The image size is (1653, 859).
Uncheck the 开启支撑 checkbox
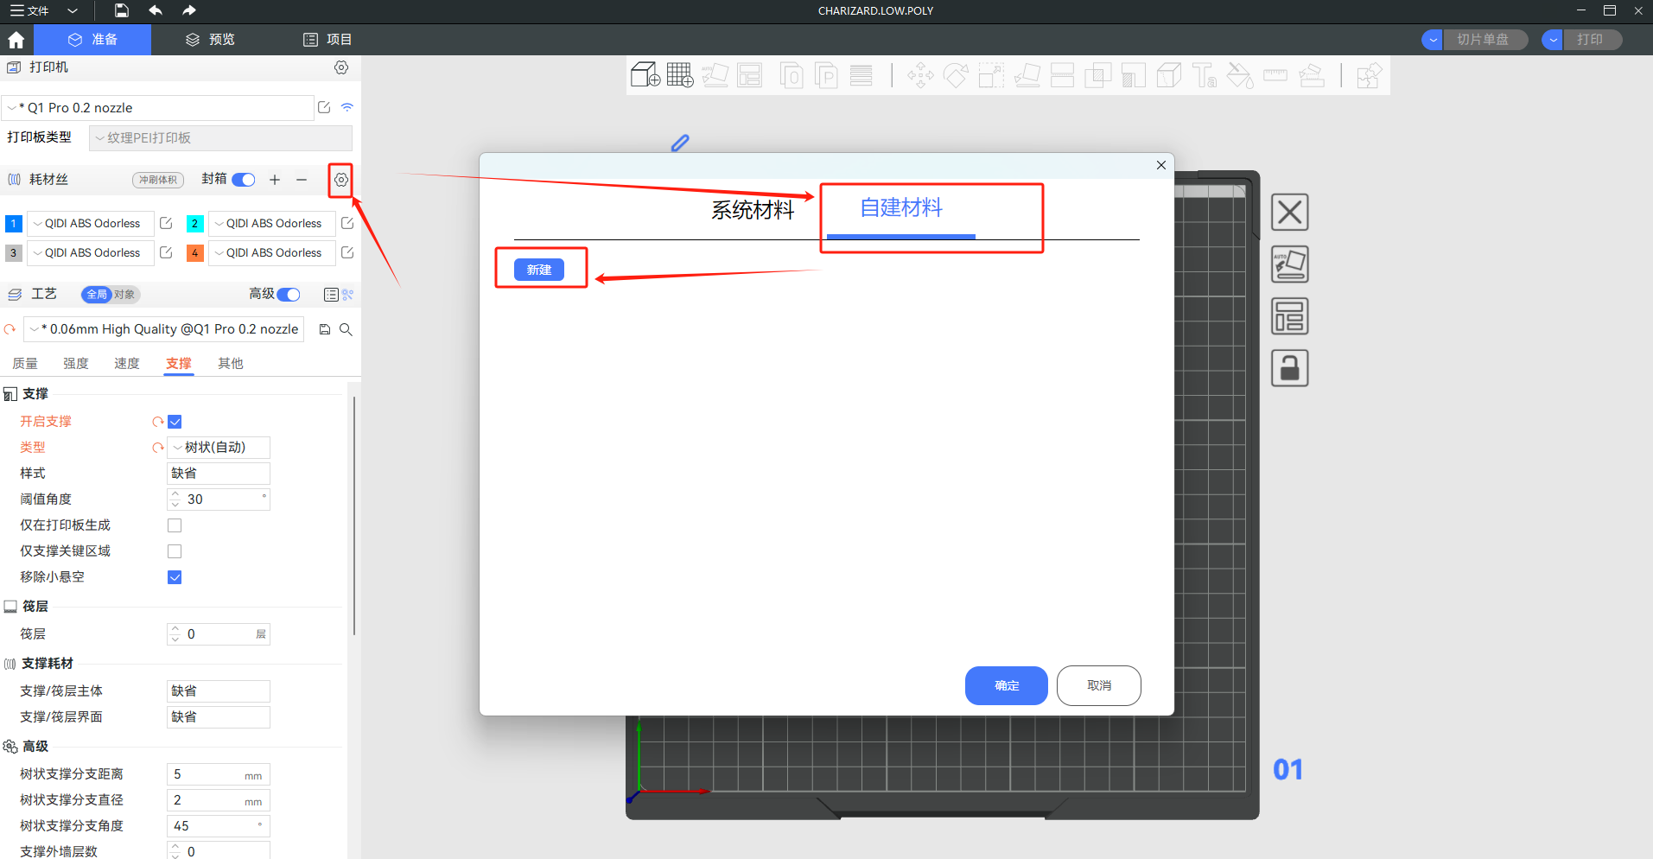click(x=175, y=422)
